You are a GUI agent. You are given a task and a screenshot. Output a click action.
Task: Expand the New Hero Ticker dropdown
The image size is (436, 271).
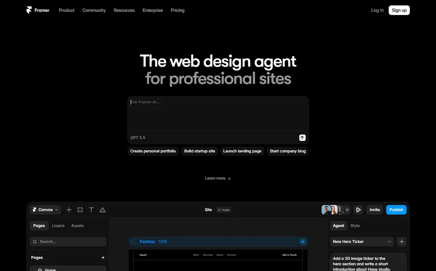tap(362, 241)
